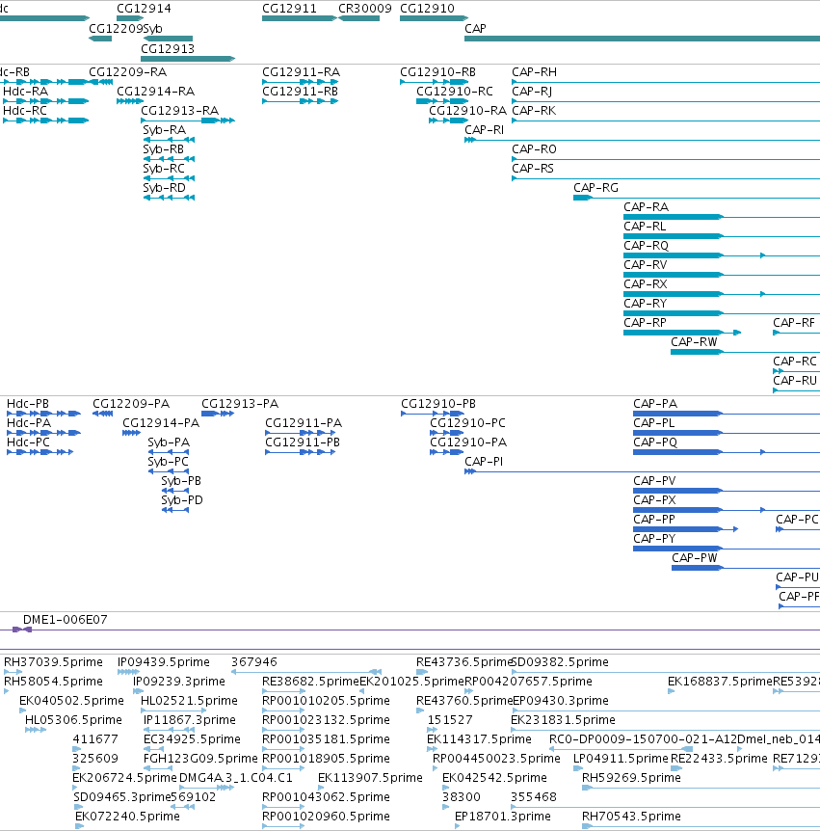This screenshot has height=831, width=820.
Task: Select the CG12209 gene label
Action: tap(116, 29)
